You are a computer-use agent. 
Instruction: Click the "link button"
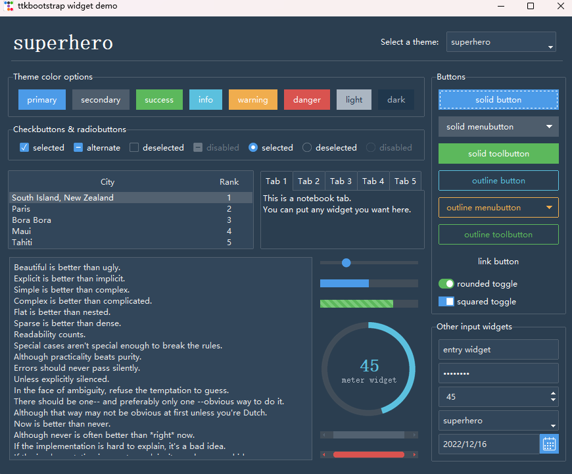pyautogui.click(x=498, y=261)
